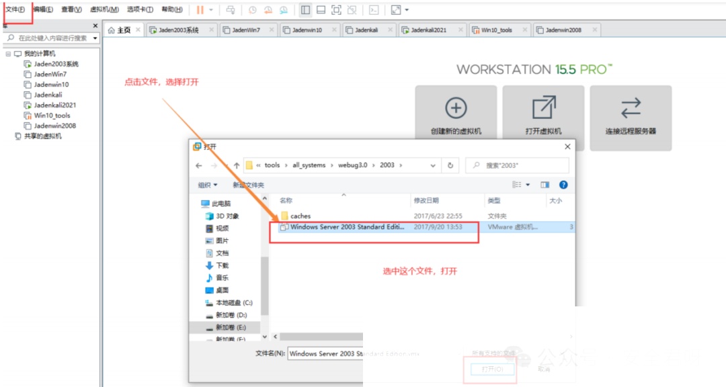
Task: Click the 新建文件夹 button
Action: tap(248, 185)
